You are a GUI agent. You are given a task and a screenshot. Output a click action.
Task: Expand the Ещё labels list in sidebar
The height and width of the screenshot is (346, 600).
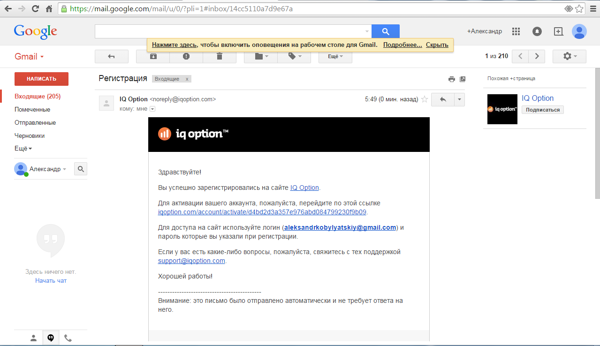(23, 149)
